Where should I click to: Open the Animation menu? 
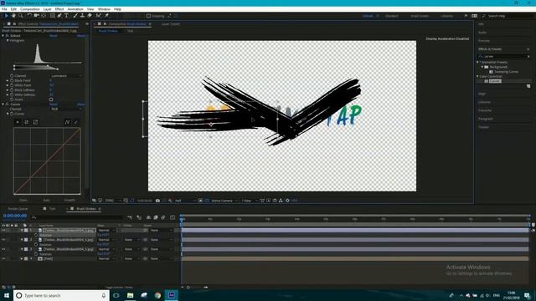75,9
